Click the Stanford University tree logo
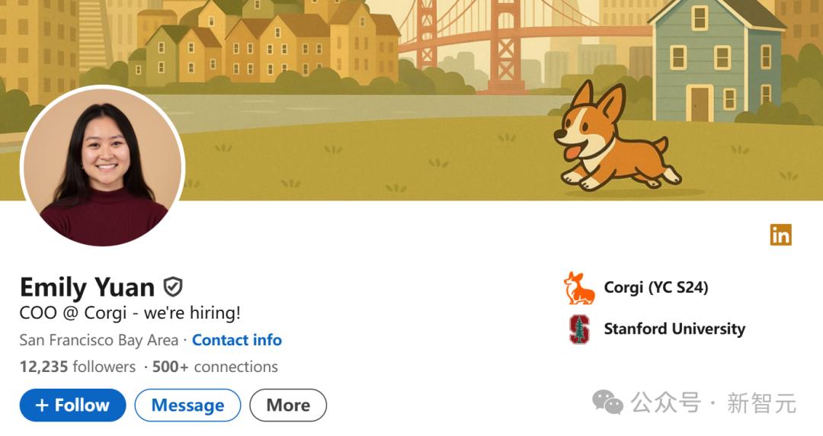The width and height of the screenshot is (823, 436). click(579, 329)
